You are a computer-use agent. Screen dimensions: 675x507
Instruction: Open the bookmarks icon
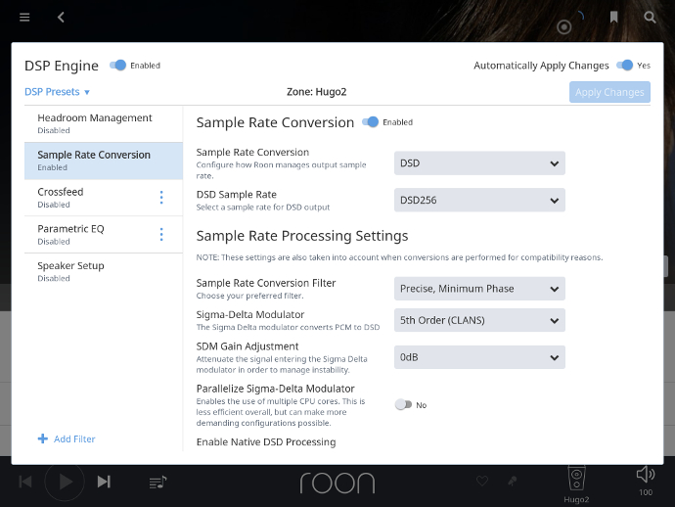click(x=614, y=18)
